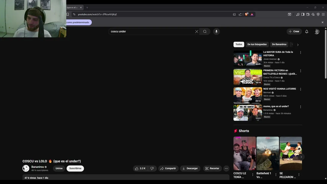Click the Unirse button
This screenshot has height=184, width=327.
click(59, 168)
